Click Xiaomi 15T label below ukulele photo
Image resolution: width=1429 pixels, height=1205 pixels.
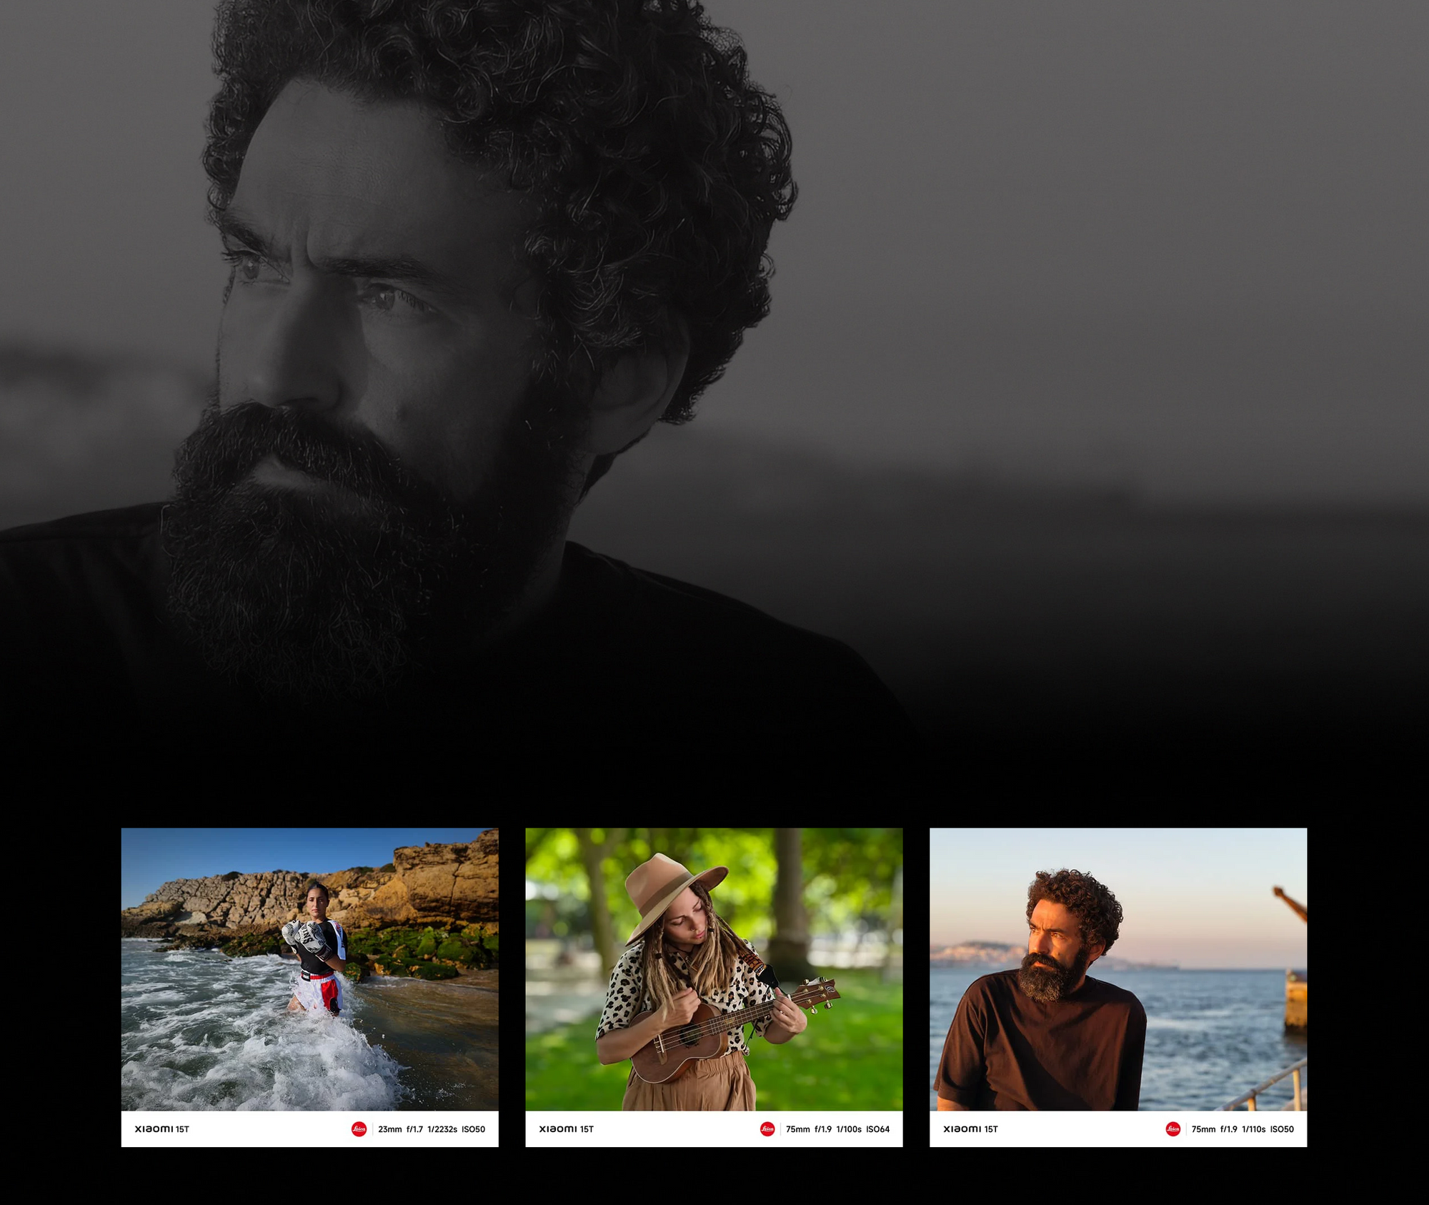[x=566, y=1129]
